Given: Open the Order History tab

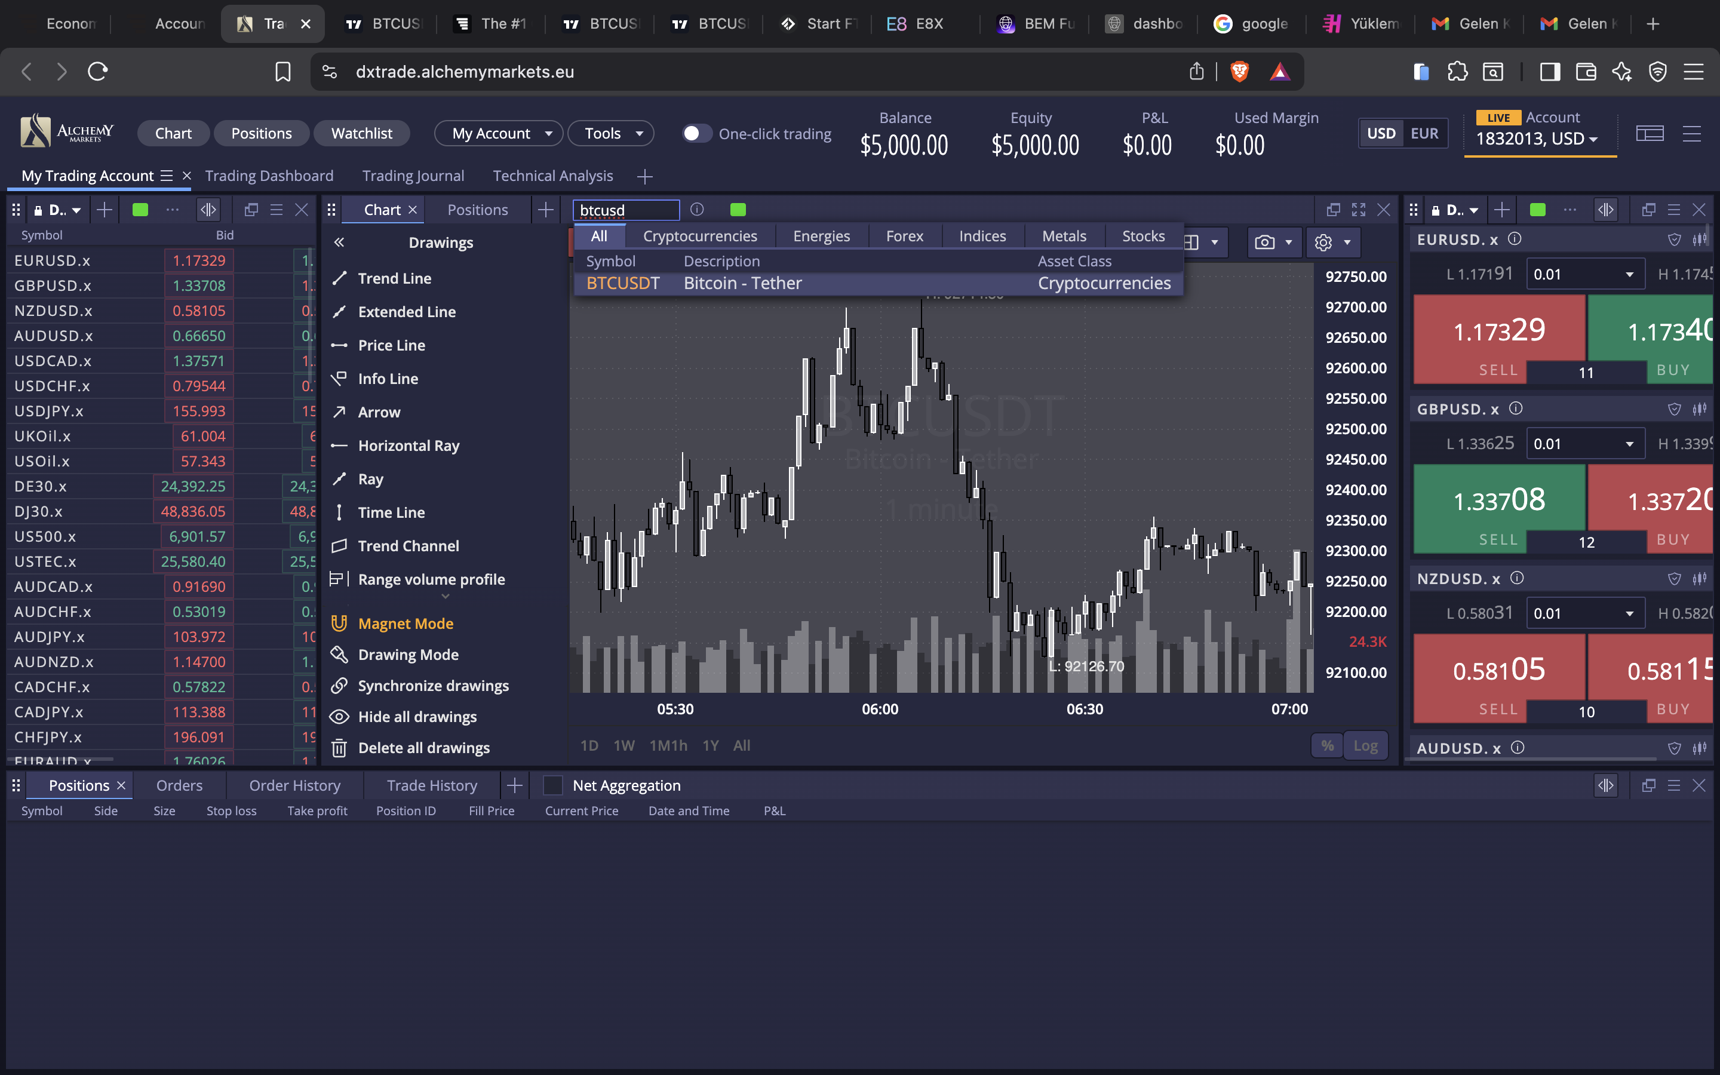Looking at the screenshot, I should coord(295,785).
